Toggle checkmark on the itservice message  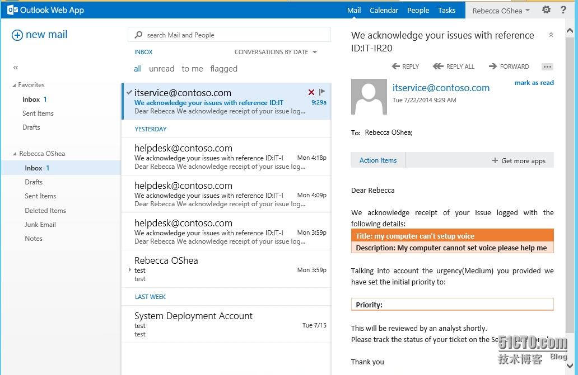click(129, 92)
